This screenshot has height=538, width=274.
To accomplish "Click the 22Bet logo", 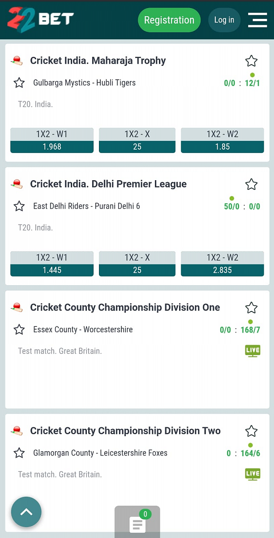I will click(x=40, y=19).
